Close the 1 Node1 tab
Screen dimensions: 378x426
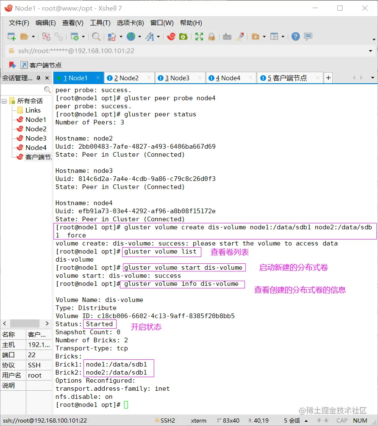98,78
